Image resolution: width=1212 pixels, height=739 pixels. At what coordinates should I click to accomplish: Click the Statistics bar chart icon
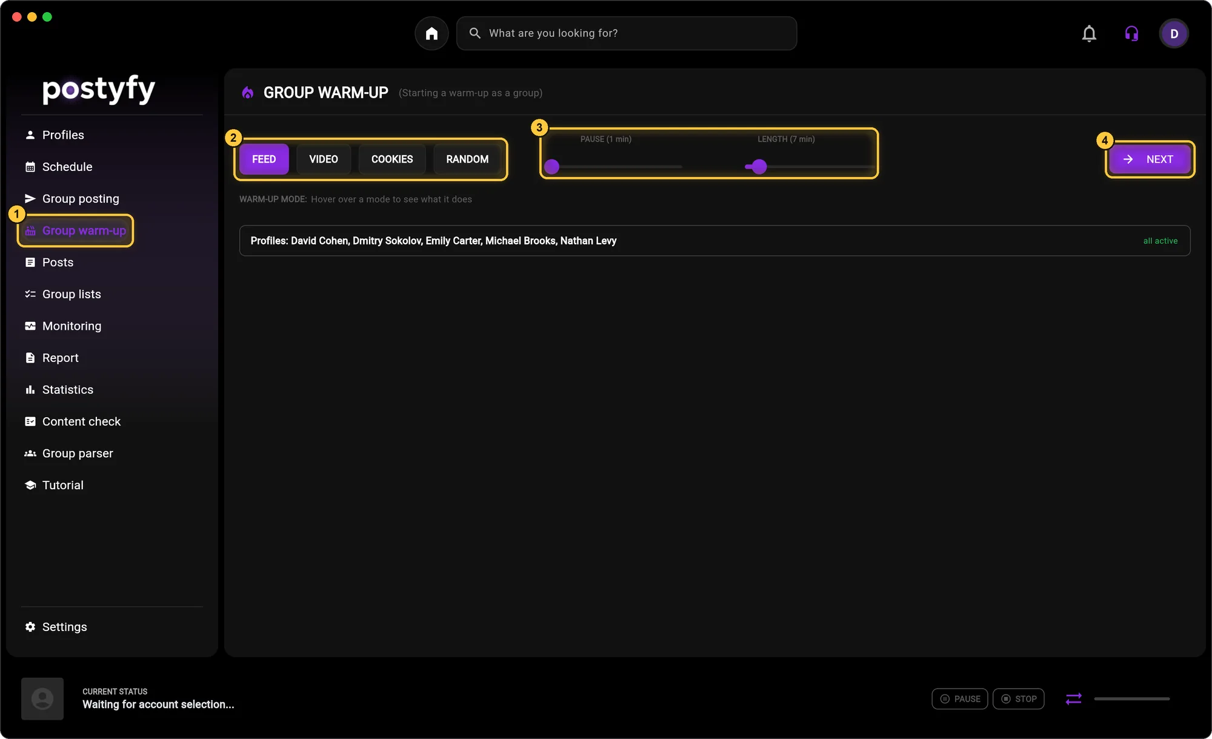pos(30,390)
